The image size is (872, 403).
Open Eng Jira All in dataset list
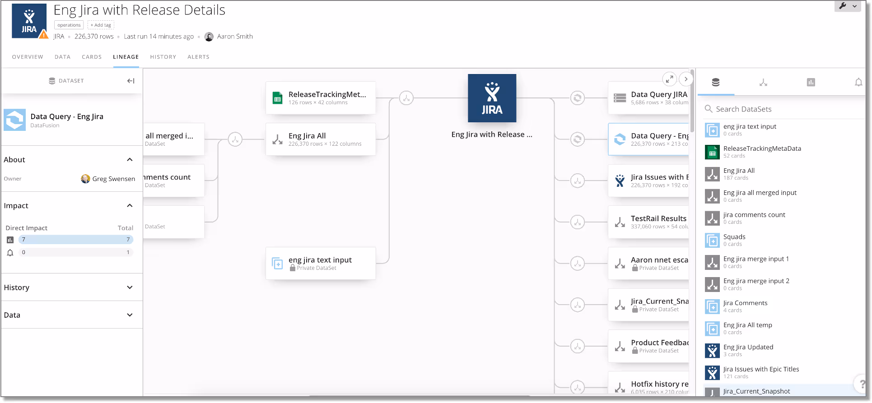783,174
